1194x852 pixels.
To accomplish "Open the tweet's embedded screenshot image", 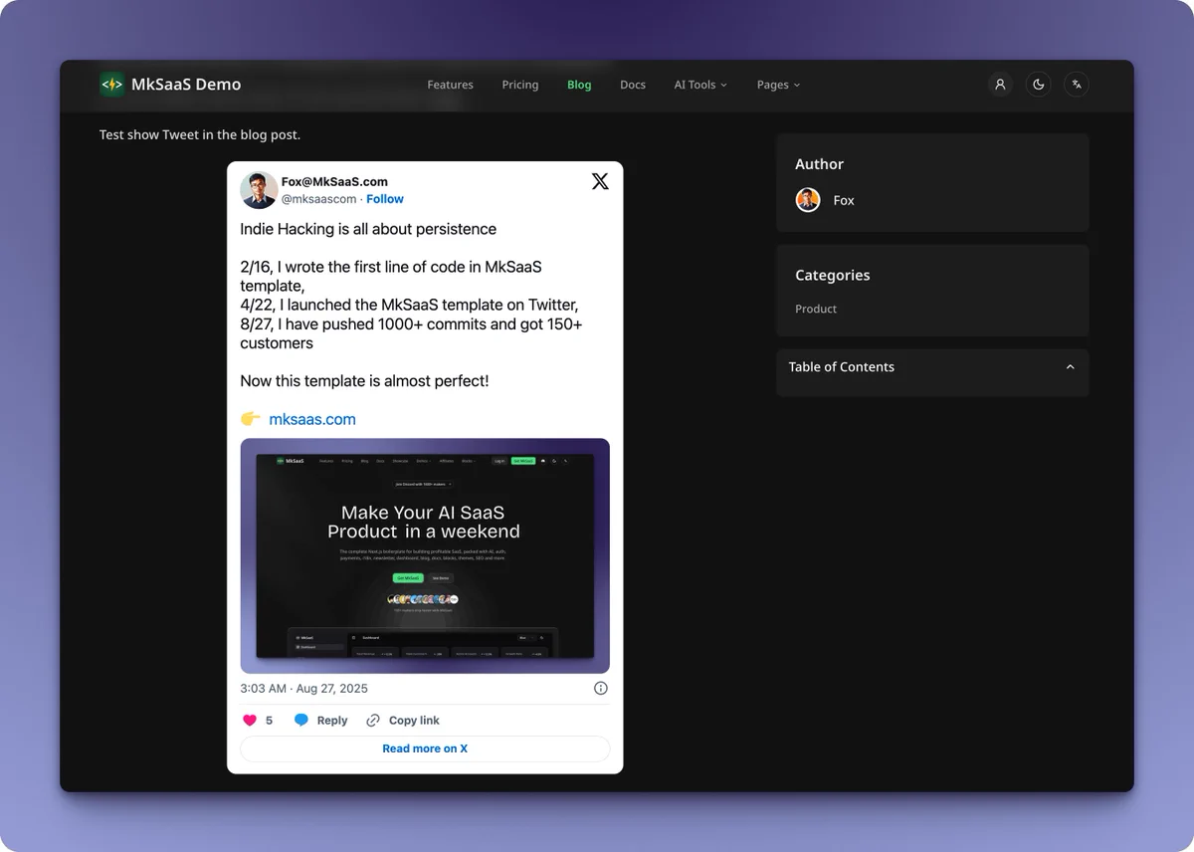I will tap(425, 556).
